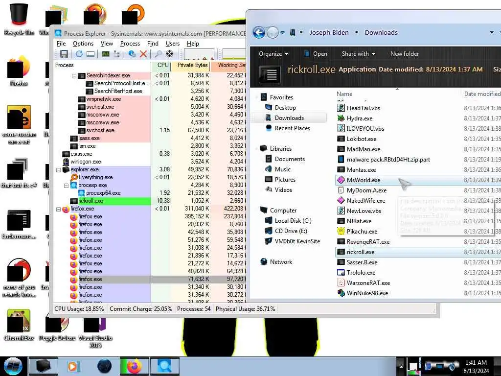Click the Forward arrow in Explorer window
This screenshot has height=376, width=501.
[x=273, y=33]
